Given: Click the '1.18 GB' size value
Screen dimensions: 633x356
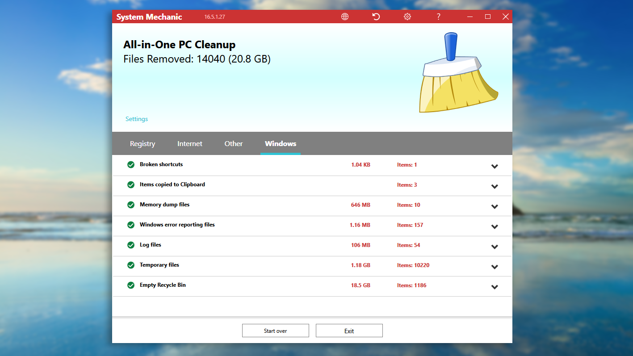Looking at the screenshot, I should (x=361, y=265).
